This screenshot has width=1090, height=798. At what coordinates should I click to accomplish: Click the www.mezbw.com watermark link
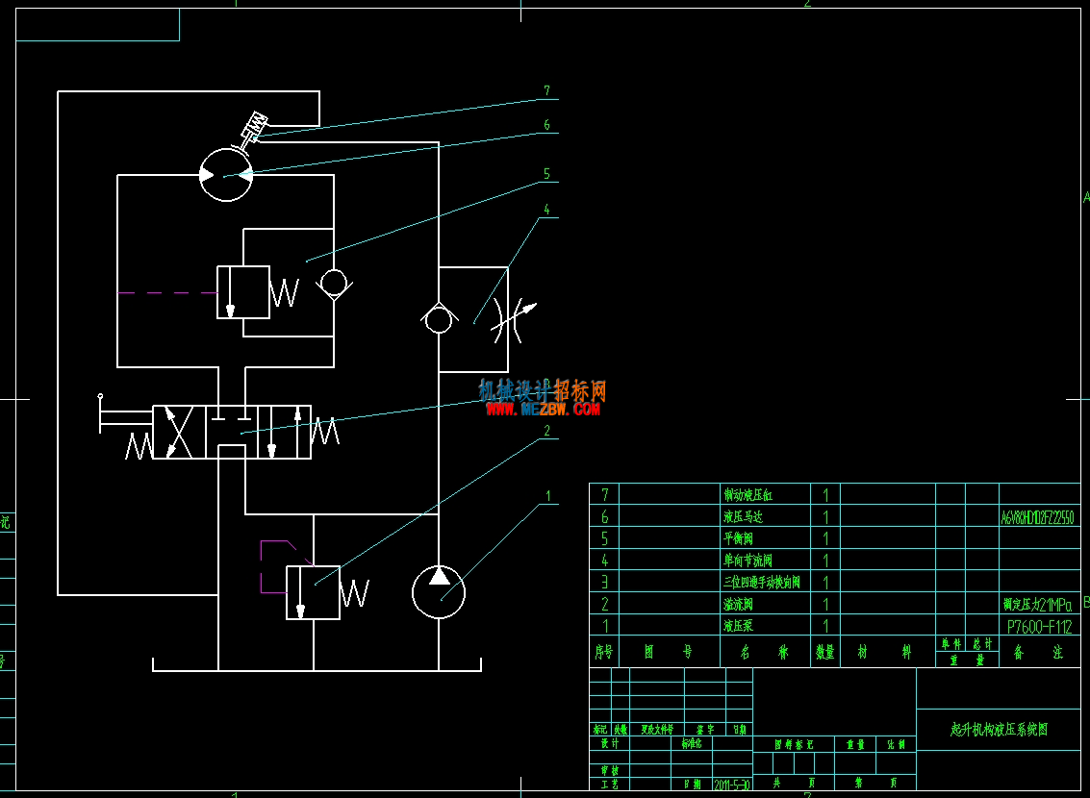(543, 410)
